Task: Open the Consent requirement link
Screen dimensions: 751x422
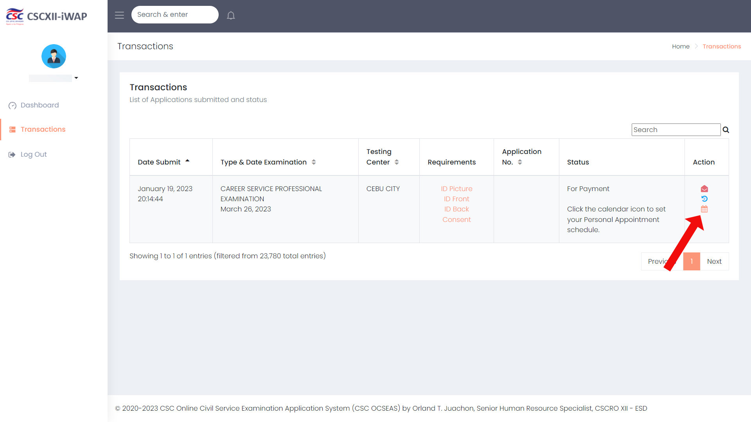Action: pos(456,220)
